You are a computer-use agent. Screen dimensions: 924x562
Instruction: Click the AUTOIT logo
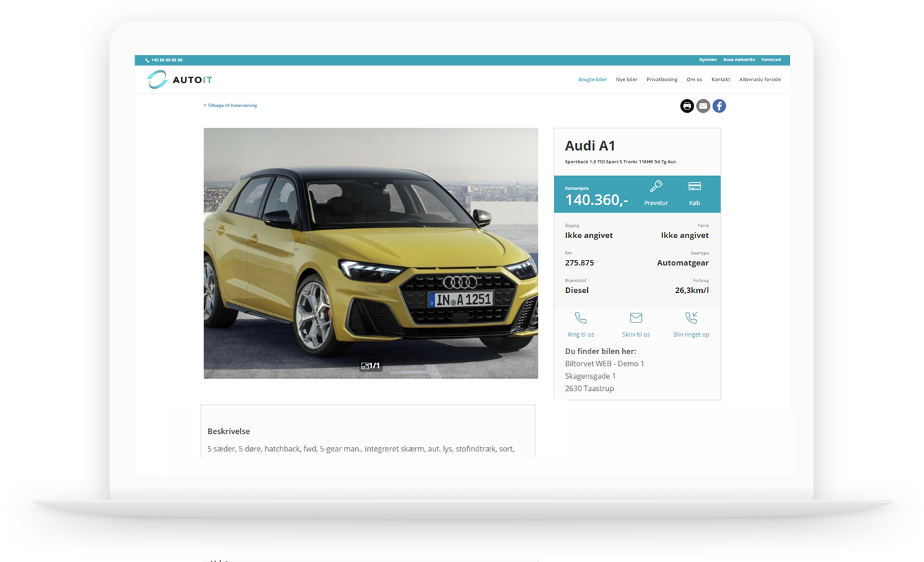[x=180, y=80]
